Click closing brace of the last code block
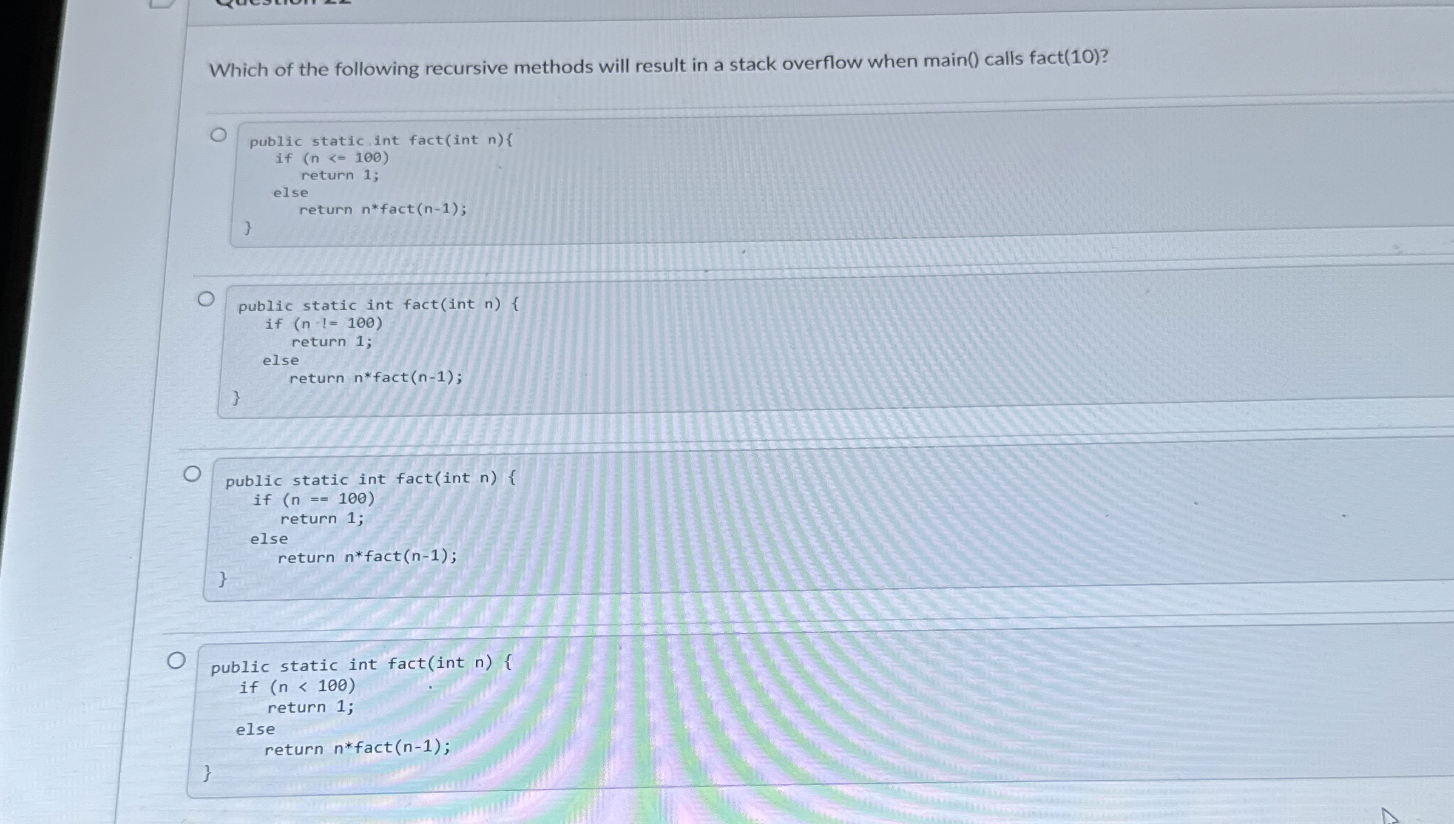The height and width of the screenshot is (824, 1454). pos(206,773)
